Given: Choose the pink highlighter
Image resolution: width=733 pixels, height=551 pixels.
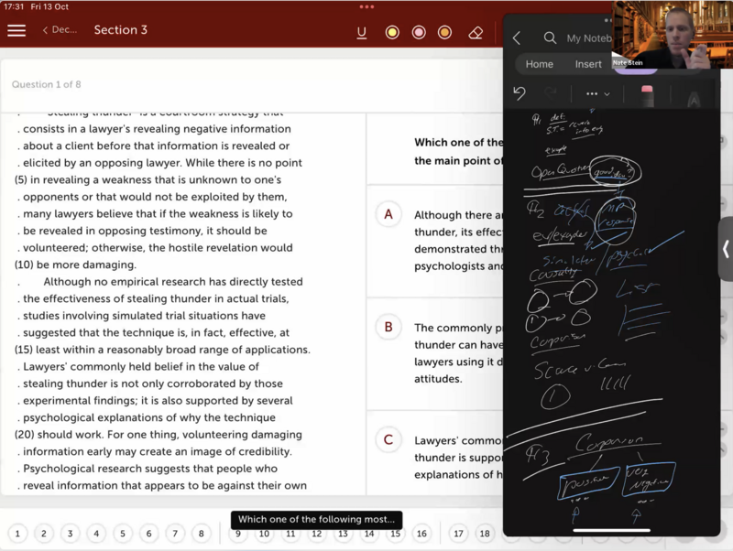Looking at the screenshot, I should click(x=419, y=32).
